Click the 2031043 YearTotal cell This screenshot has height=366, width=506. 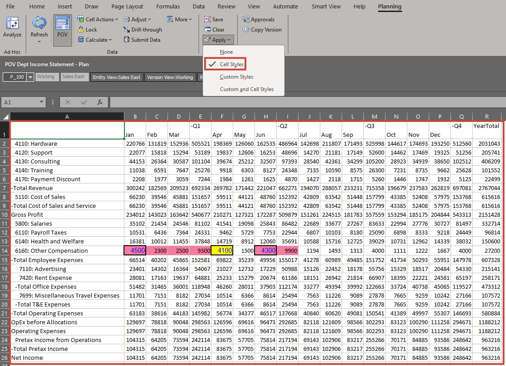pyautogui.click(x=486, y=143)
